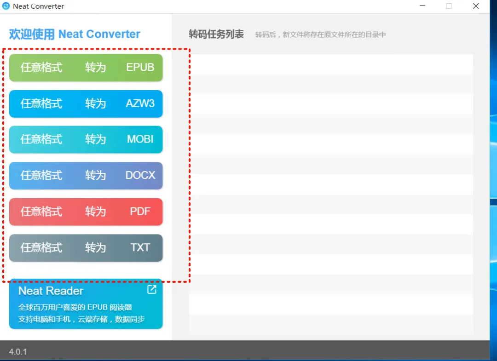Viewport: 497px width, 361px height.
Task: Open the Neat Reader promotion card
Action: [x=86, y=304]
